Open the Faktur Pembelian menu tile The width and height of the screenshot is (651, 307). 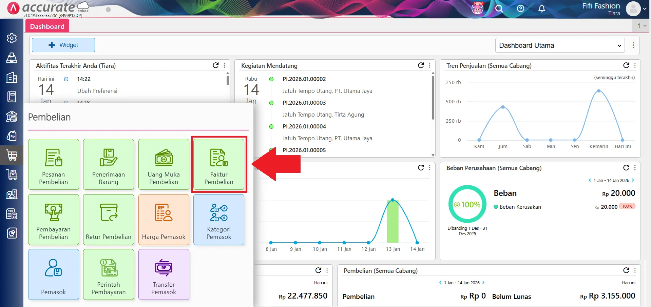219,164
